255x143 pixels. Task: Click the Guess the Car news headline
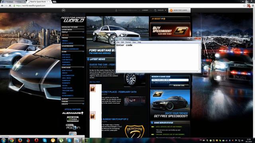102,64
